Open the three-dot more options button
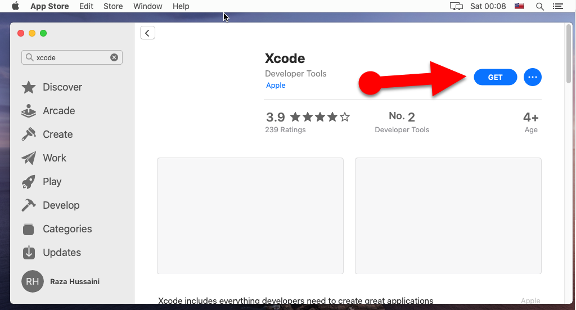576x310 pixels. [x=532, y=77]
